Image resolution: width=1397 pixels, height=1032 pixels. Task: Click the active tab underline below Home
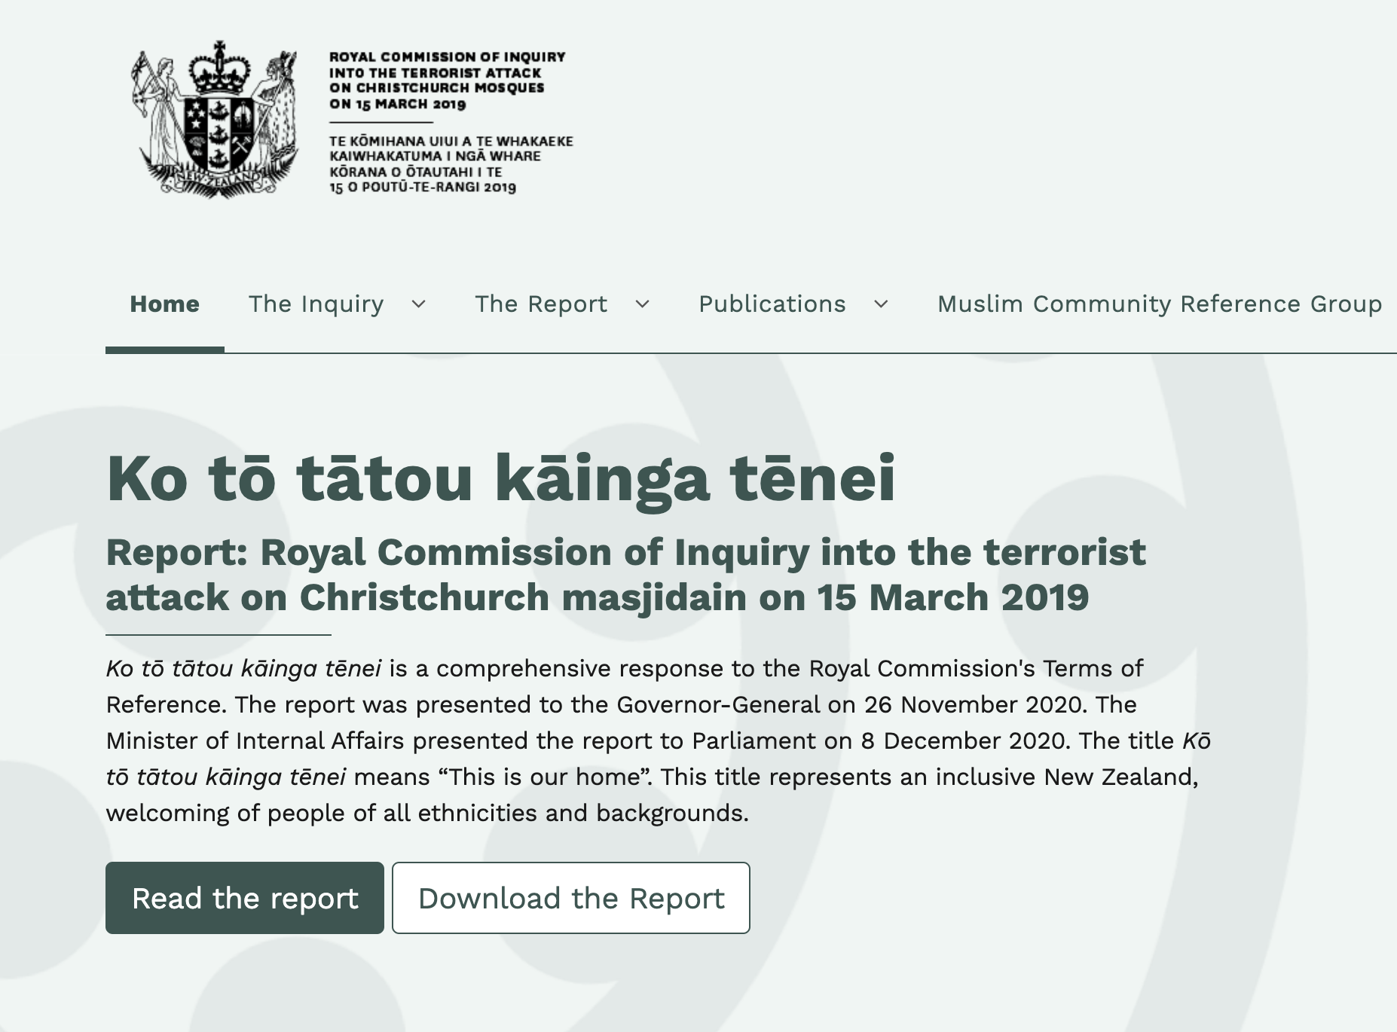[x=165, y=348]
